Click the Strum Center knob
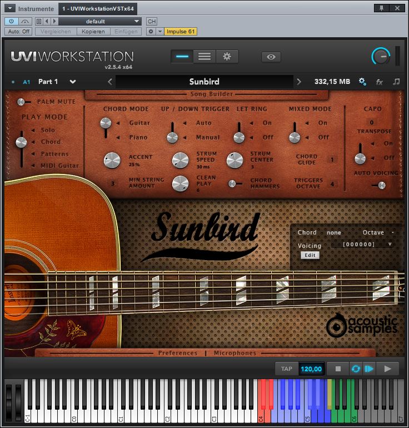The height and width of the screenshot is (428, 409). [x=235, y=161]
